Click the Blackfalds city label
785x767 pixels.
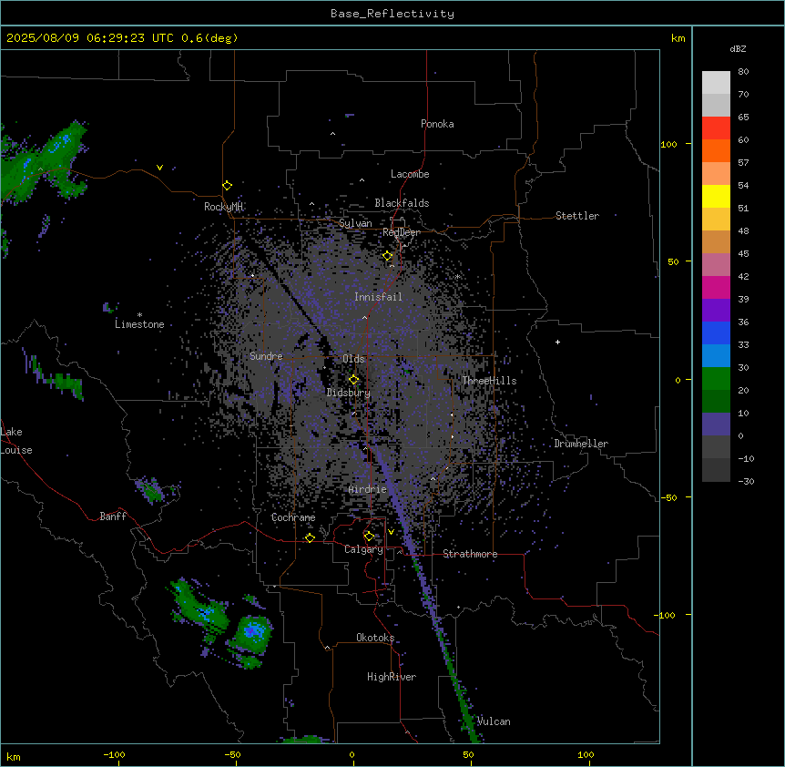tap(402, 203)
